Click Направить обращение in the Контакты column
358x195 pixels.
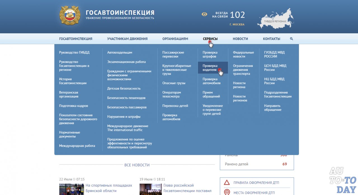273,108
